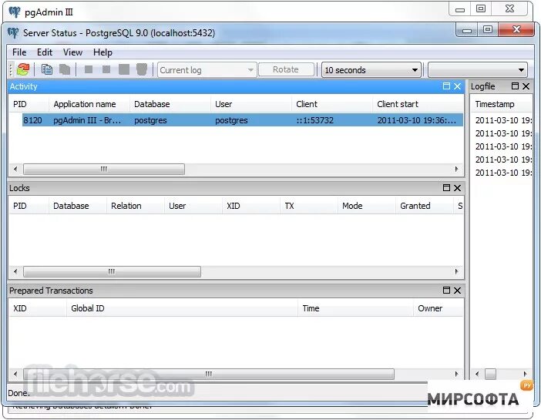Click the Timestamp column header in Logfile
This screenshot has width=541, height=420.
502,104
